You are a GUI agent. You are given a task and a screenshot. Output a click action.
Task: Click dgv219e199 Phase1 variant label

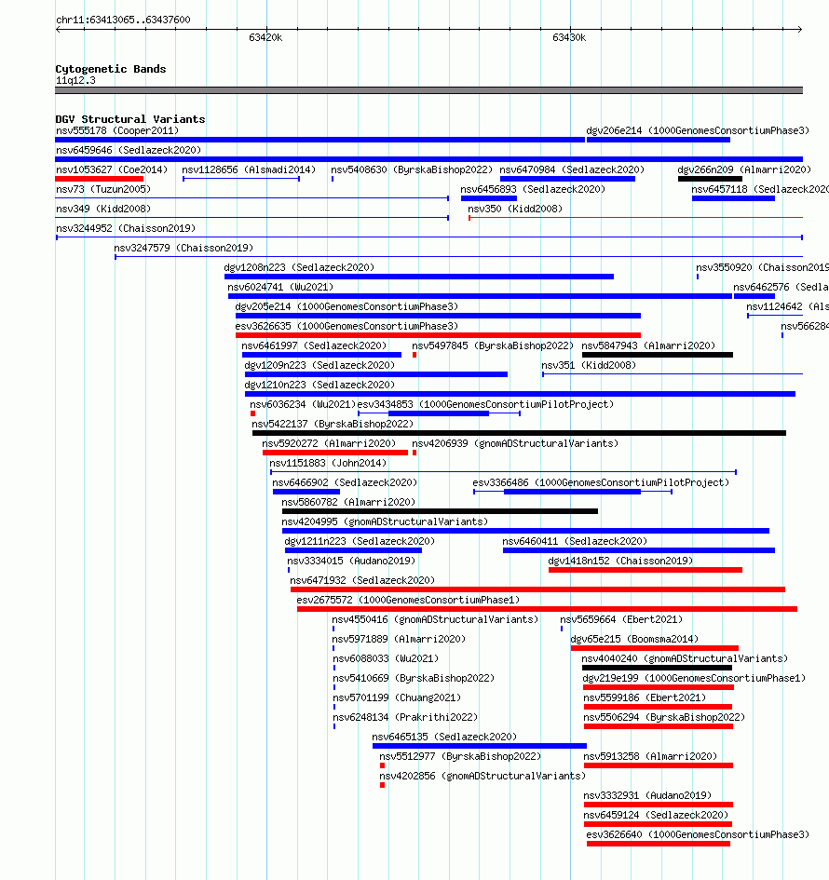click(694, 679)
